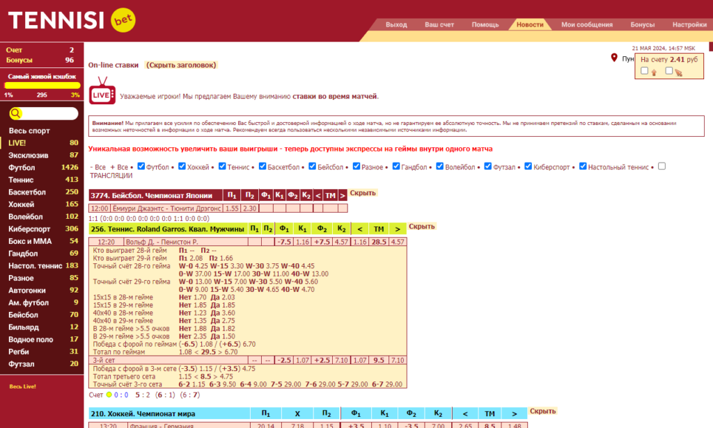Open Бокс и ММА category in sidebar
The width and height of the screenshot is (713, 428).
pos(42,241)
